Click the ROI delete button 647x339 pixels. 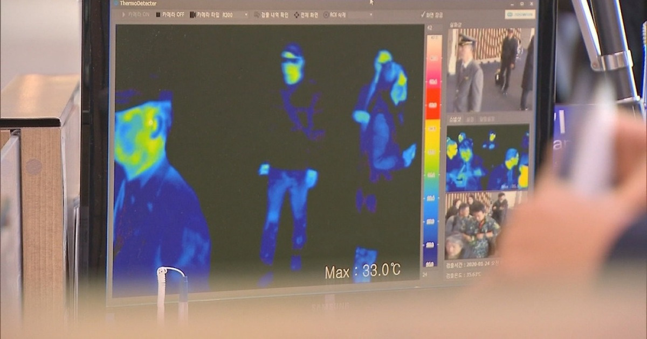(x=334, y=15)
